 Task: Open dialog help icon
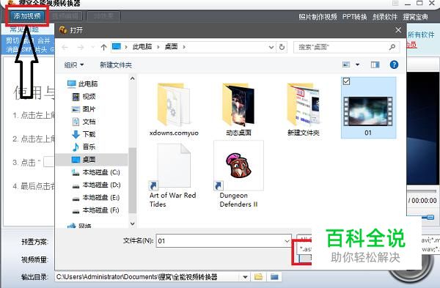click(x=394, y=64)
